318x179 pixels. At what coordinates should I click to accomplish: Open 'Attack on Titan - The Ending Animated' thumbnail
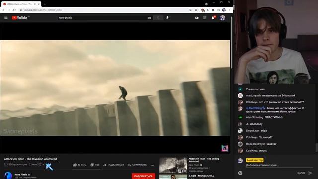point(173,165)
